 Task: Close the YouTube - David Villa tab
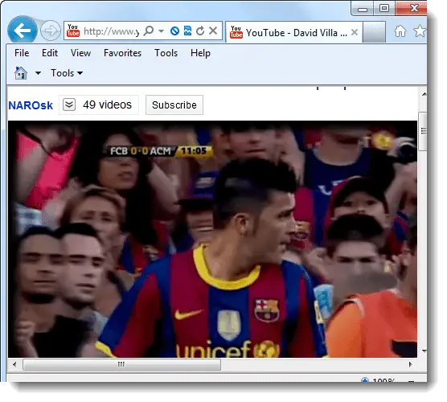tap(355, 32)
